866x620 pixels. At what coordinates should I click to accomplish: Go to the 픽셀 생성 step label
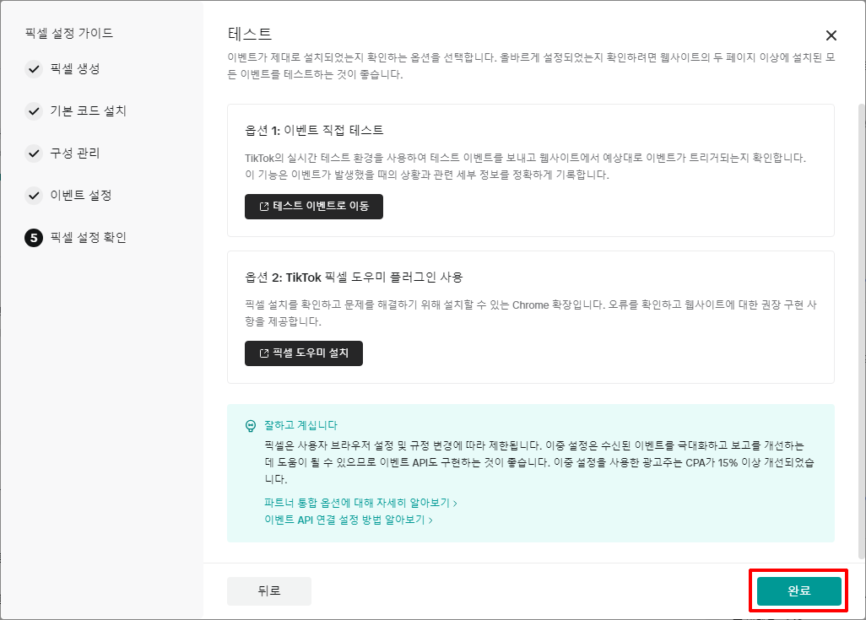pyautogui.click(x=75, y=69)
